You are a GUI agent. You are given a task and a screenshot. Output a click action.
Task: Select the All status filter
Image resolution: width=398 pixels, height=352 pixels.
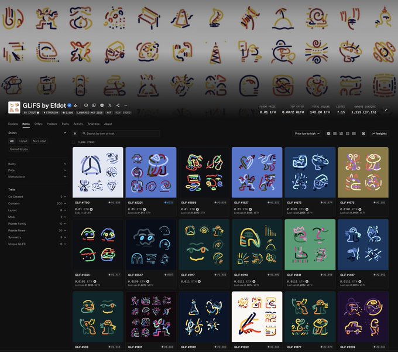click(x=12, y=141)
